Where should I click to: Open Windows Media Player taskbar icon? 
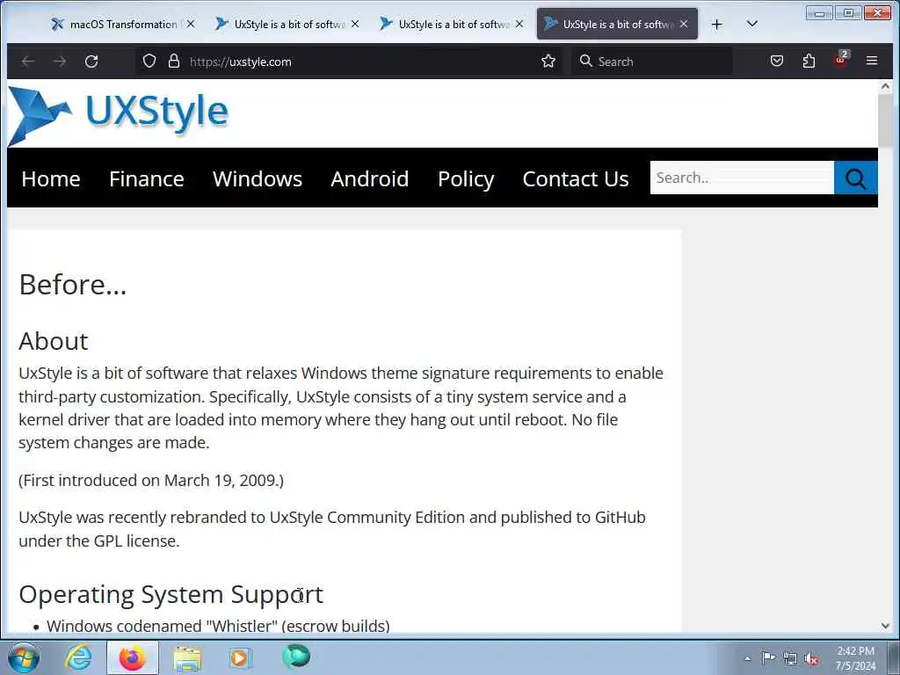(240, 657)
